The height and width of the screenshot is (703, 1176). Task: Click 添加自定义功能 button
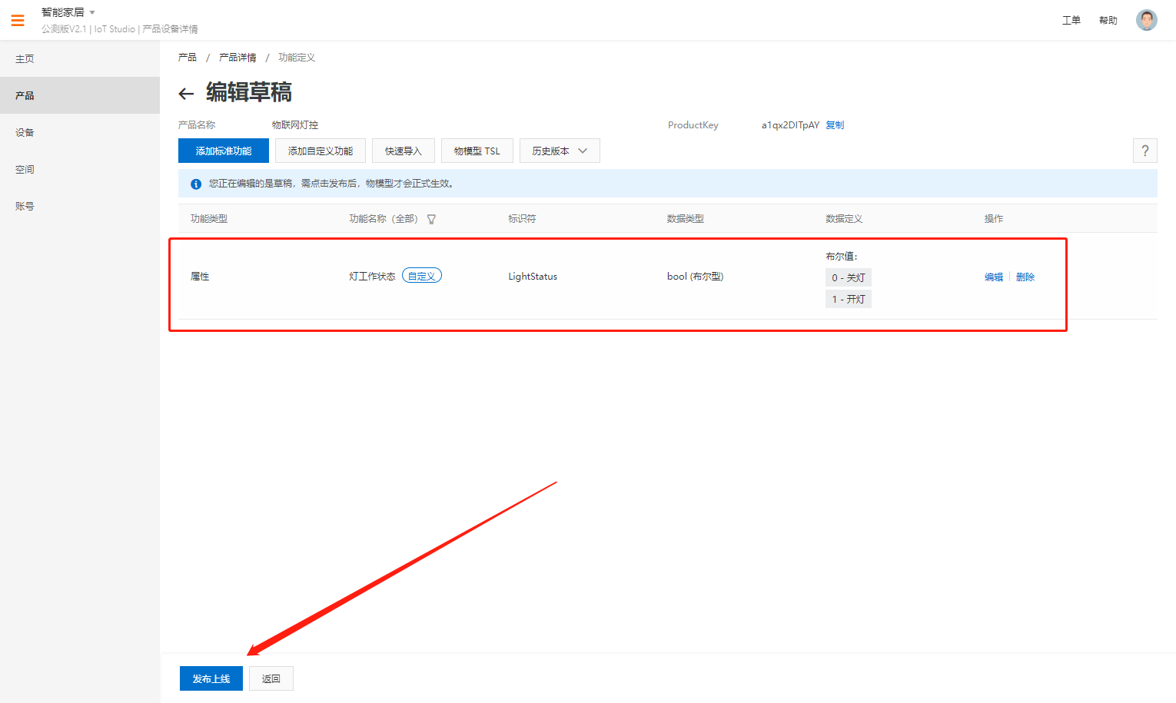coord(321,151)
